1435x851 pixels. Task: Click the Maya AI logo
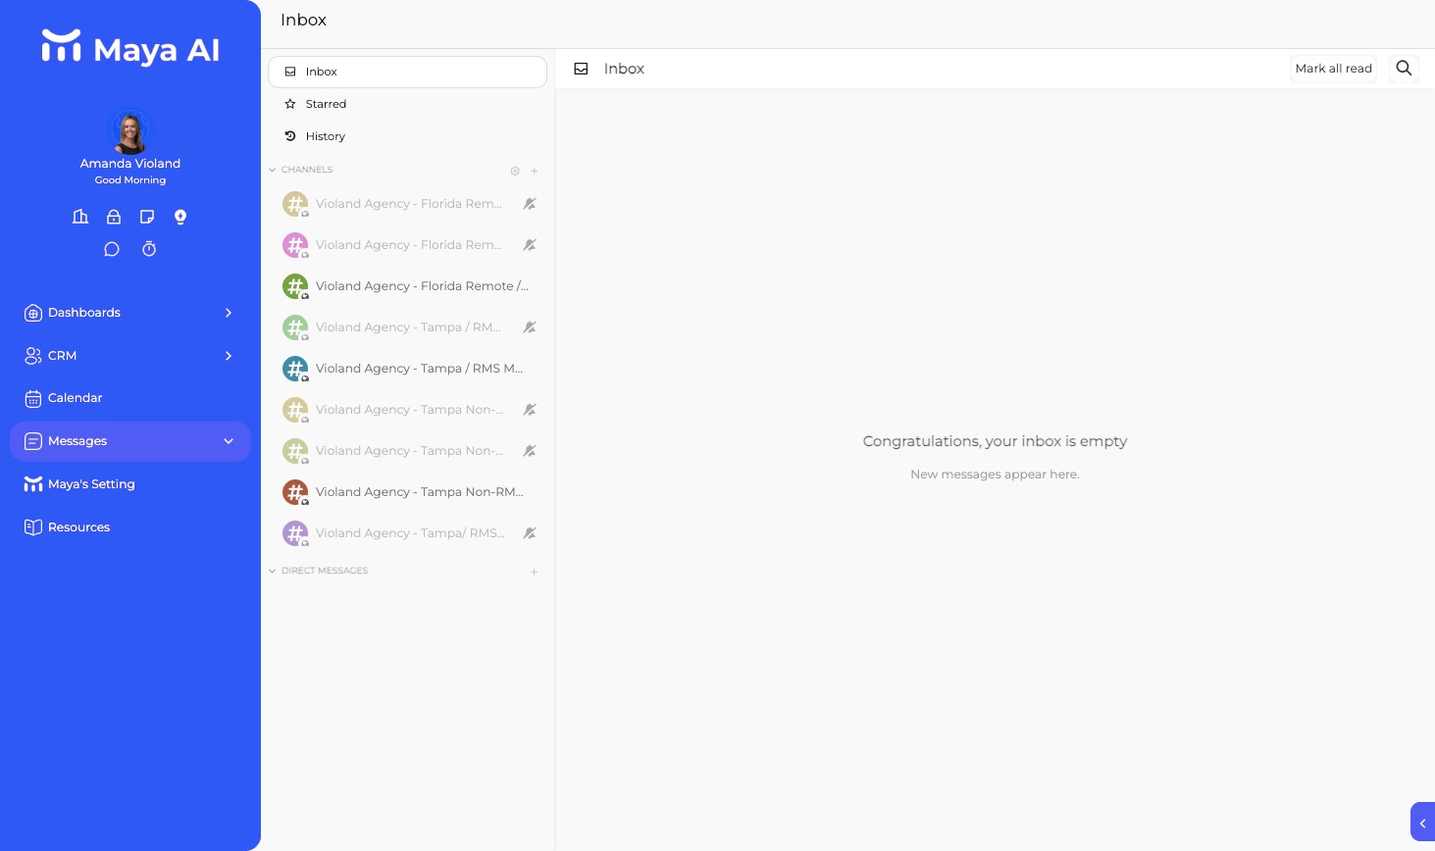(130, 48)
